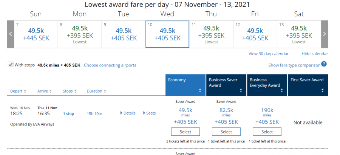Uncheck the With stops checkbox
This screenshot has height=155, width=340.
(11, 65)
